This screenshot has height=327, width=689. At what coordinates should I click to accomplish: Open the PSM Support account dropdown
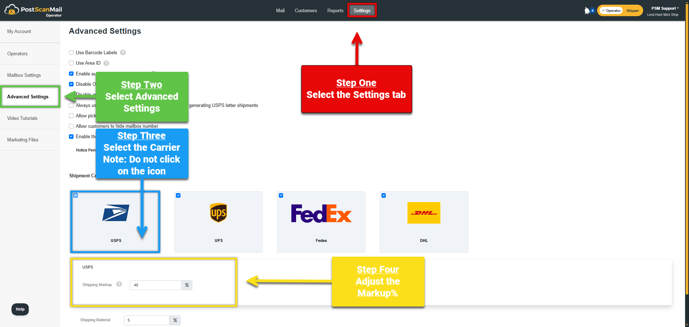coord(665,8)
